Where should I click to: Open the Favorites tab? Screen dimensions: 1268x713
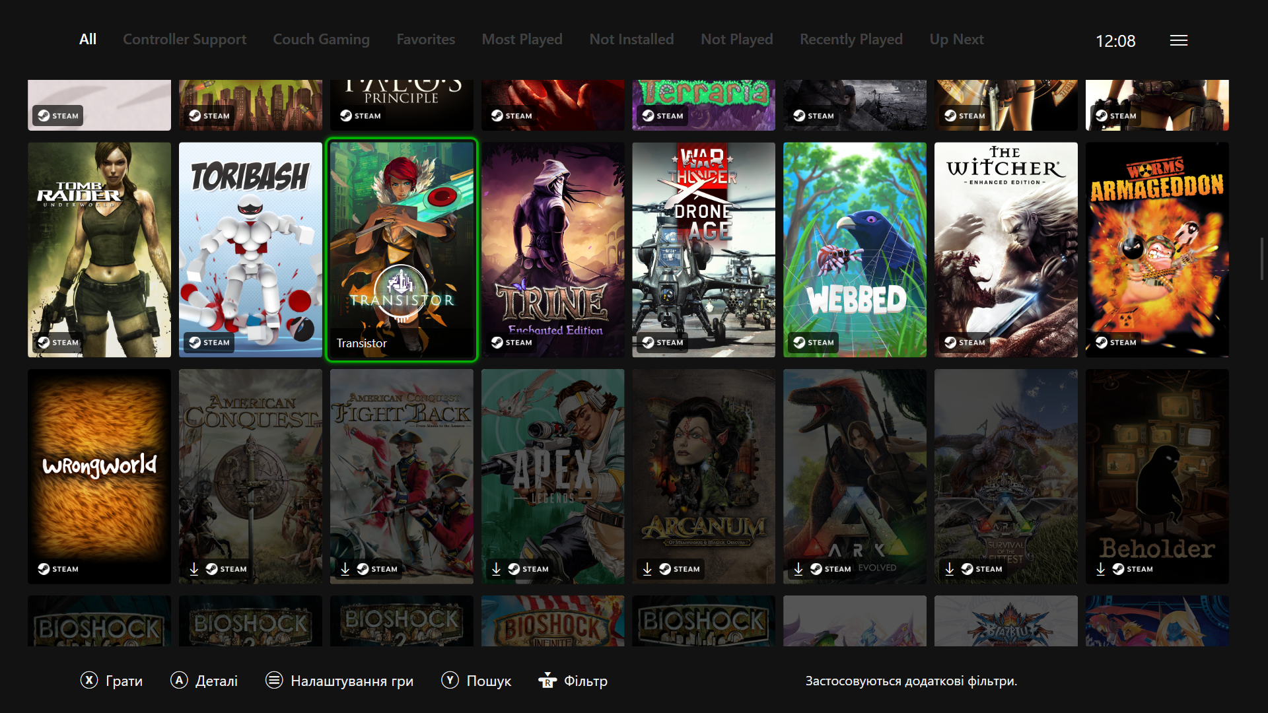point(425,40)
